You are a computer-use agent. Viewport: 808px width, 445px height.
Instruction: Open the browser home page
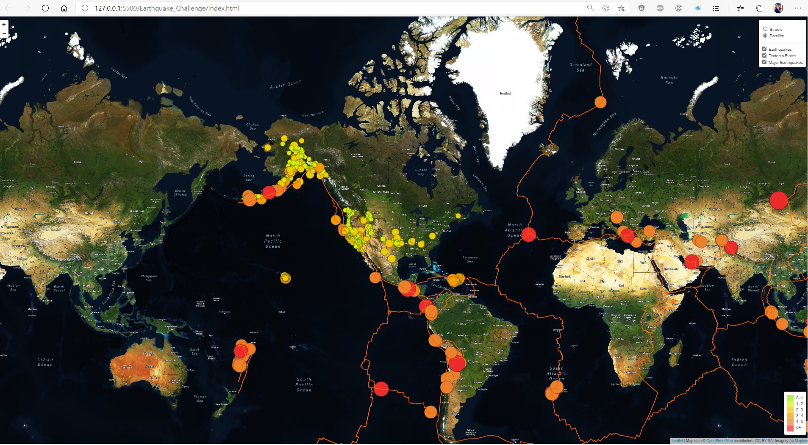click(64, 8)
